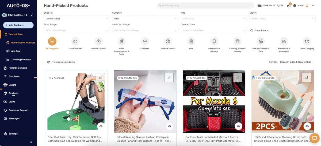Collapse the sidebar with double chevron
Screen dimensions: 321x146
coord(31,142)
